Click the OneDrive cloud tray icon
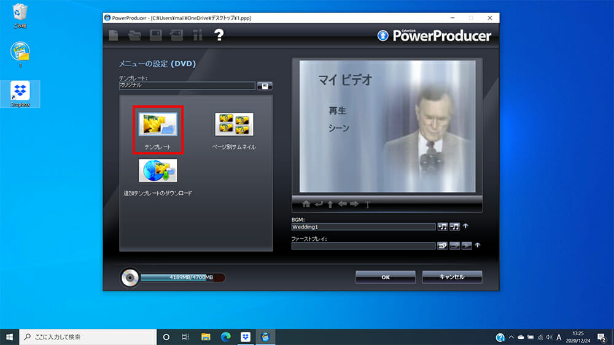The height and width of the screenshot is (345, 614). tap(521, 337)
